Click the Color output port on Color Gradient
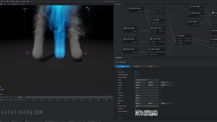Image resolution: width=217 pixels, height=122 pixels. coord(198,24)
